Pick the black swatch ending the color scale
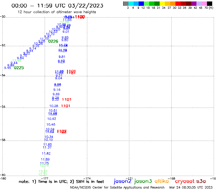 click(210, 4)
